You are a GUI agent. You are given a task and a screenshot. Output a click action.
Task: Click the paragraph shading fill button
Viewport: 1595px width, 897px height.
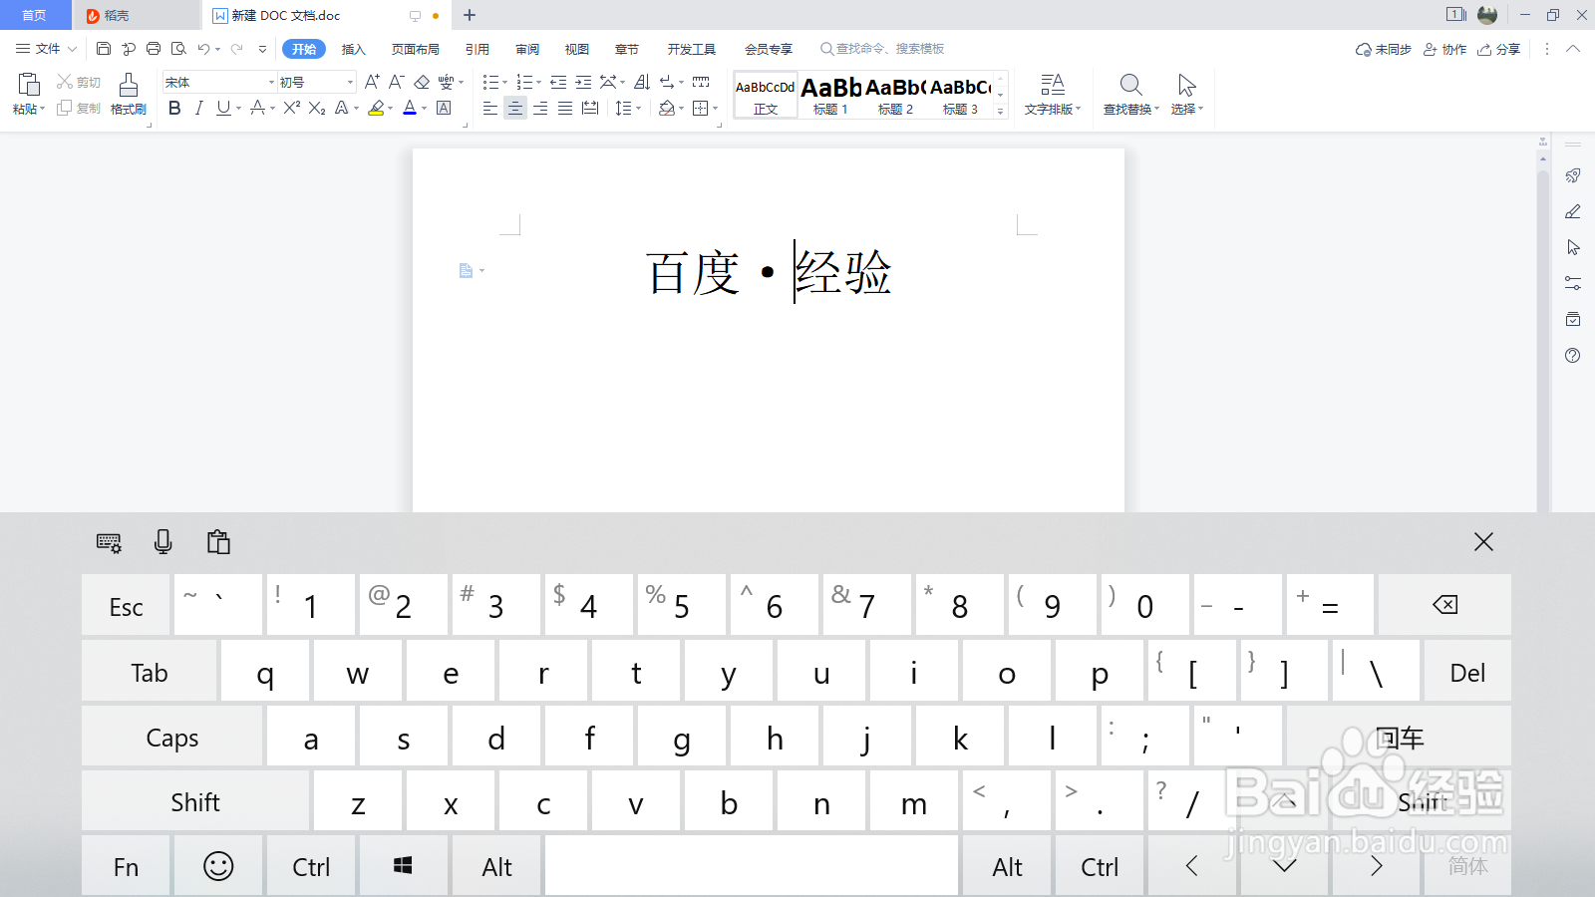click(x=667, y=108)
